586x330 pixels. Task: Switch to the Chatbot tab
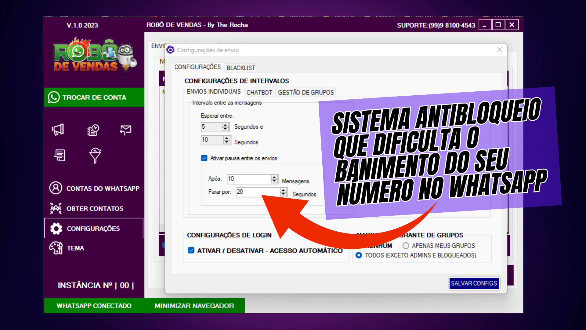pyautogui.click(x=259, y=92)
